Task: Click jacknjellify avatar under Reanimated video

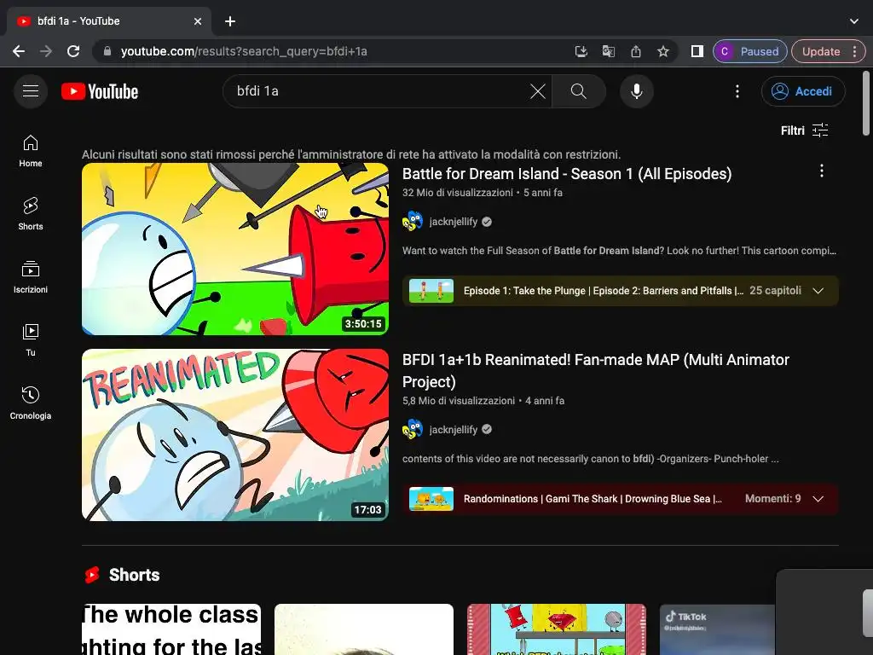Action: click(412, 430)
